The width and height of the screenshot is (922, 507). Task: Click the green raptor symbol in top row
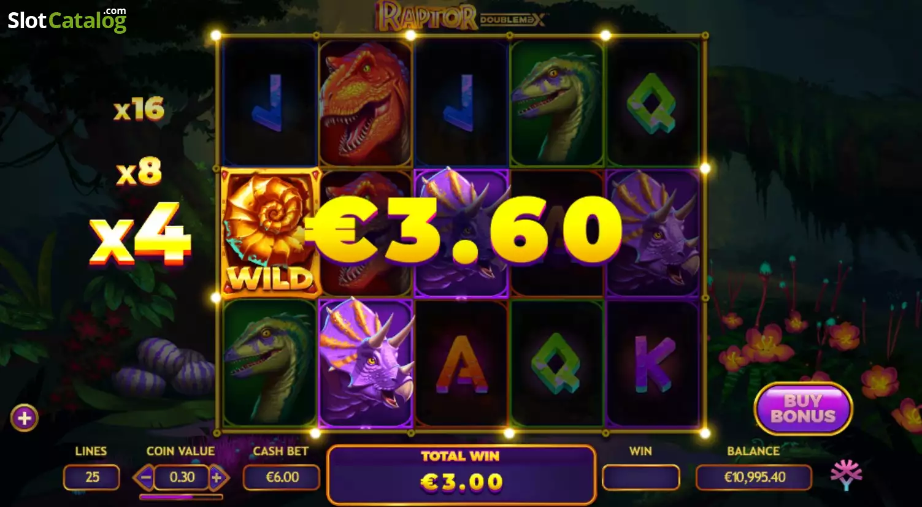(556, 103)
